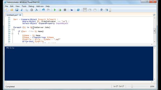Click the console pane scroll down arrow

pyautogui.click(x=154, y=79)
